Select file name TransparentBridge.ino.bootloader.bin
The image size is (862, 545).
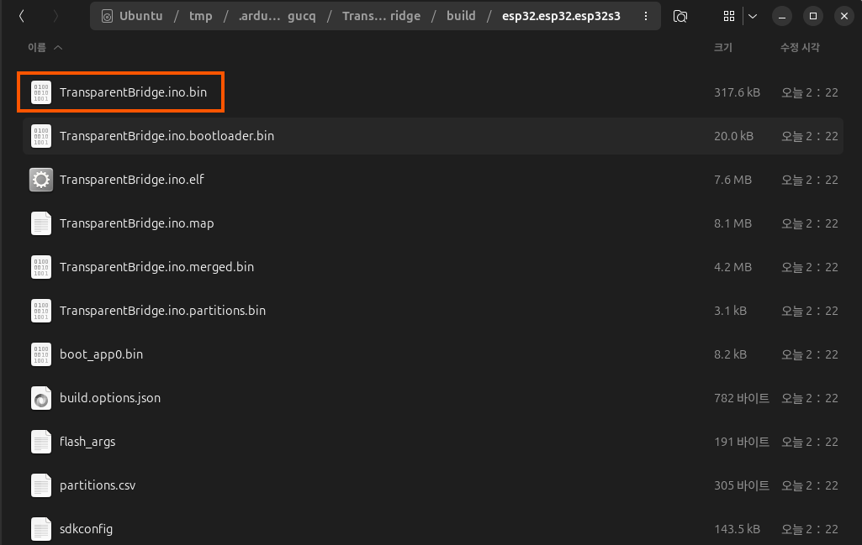[167, 135]
